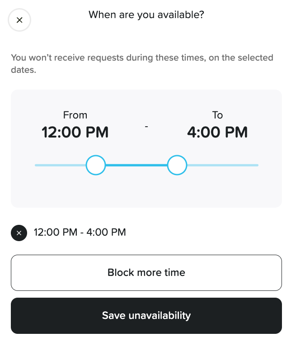The height and width of the screenshot is (342, 291).
Task: Click the 12:00 PM - 4:00 PM list entry text
Action: pos(80,233)
